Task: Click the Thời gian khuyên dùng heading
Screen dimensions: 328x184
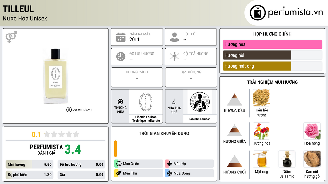Action: tap(164, 134)
